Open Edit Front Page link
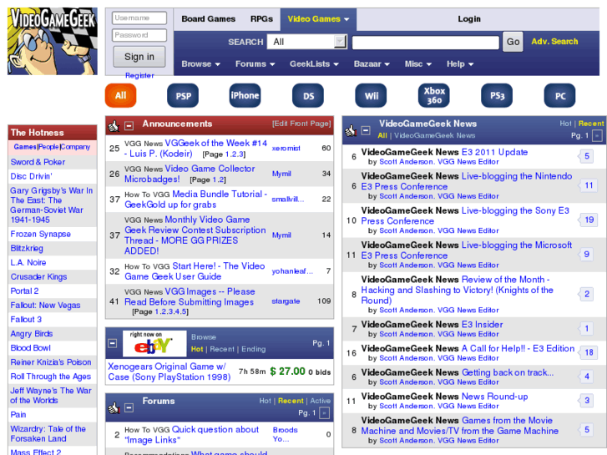 [x=301, y=124]
